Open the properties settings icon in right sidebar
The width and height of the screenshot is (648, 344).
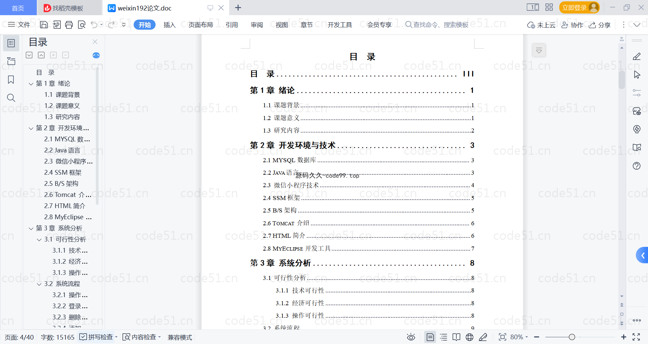[637, 93]
